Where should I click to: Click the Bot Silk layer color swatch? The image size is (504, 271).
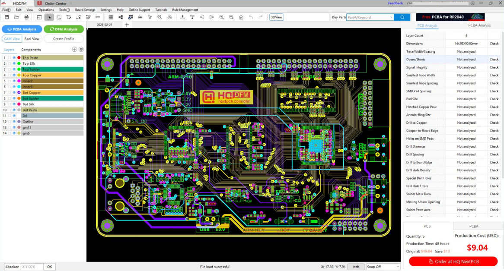coord(19,104)
